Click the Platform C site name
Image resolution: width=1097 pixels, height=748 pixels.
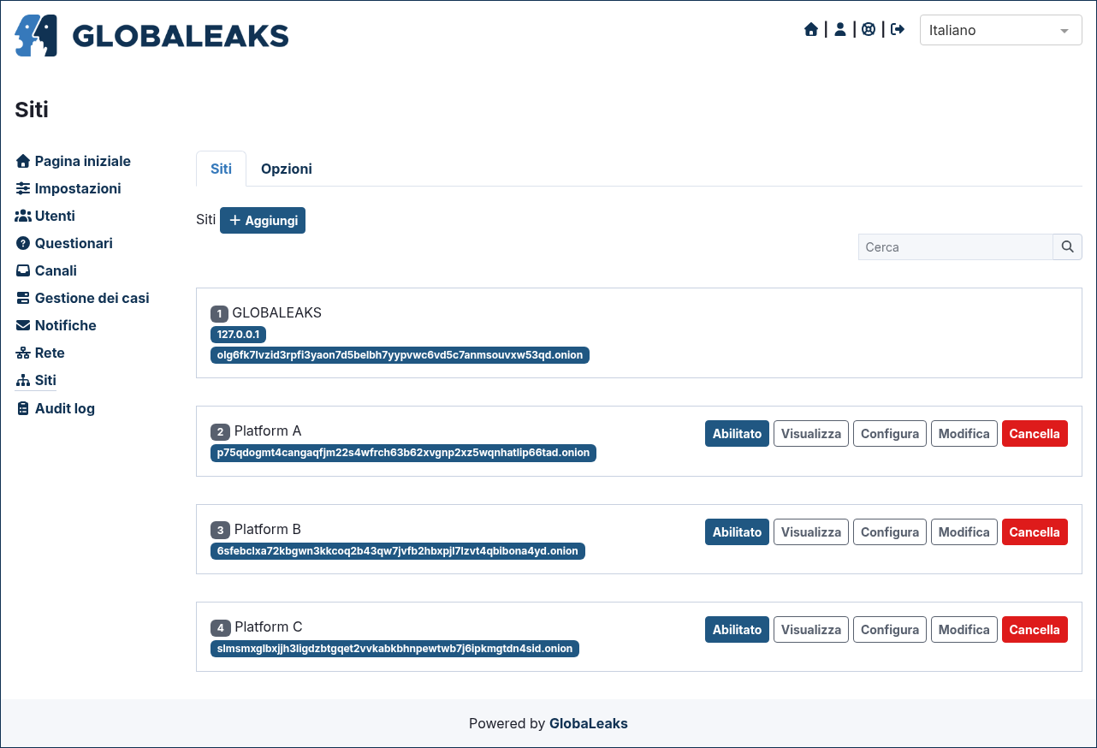pos(269,626)
